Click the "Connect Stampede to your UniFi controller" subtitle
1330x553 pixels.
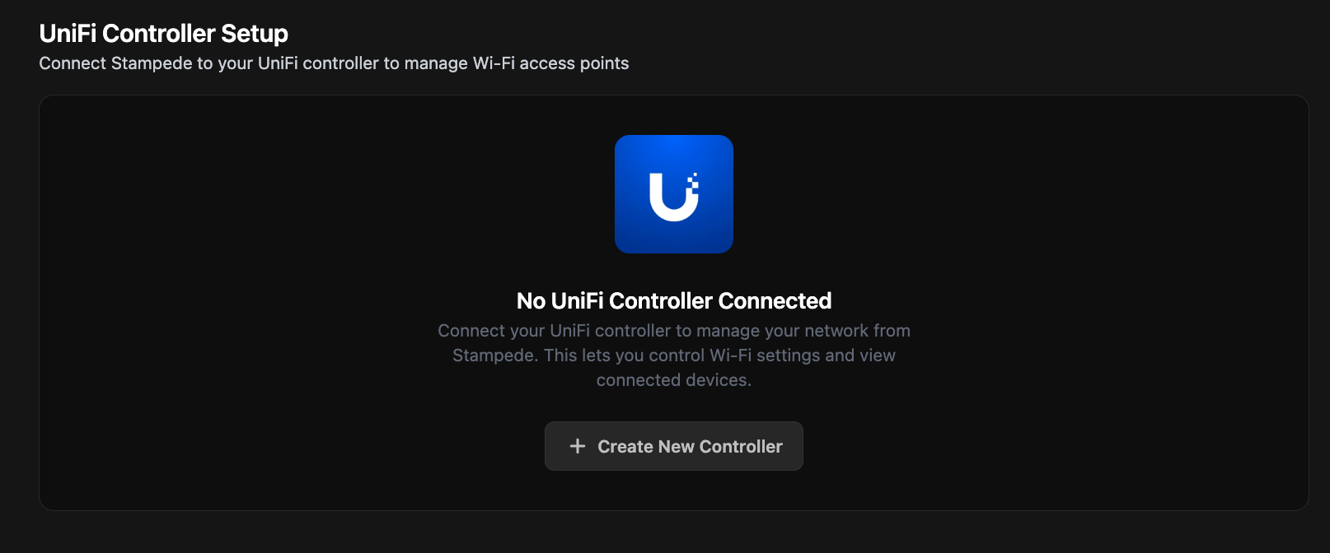tap(334, 63)
